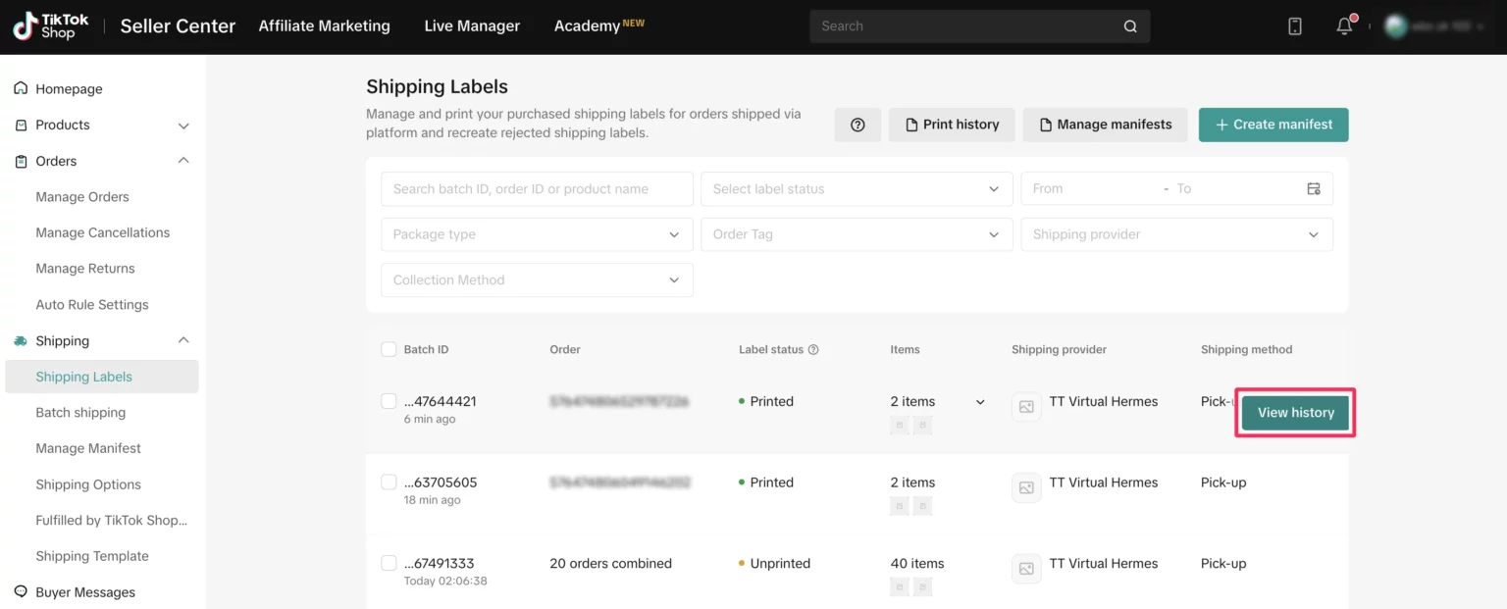
Task: Open the date range calendar icon
Action: [1314, 188]
